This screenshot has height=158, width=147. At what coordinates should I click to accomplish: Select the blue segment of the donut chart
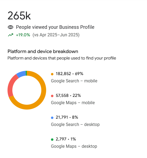pyautogui.click(x=21, y=74)
